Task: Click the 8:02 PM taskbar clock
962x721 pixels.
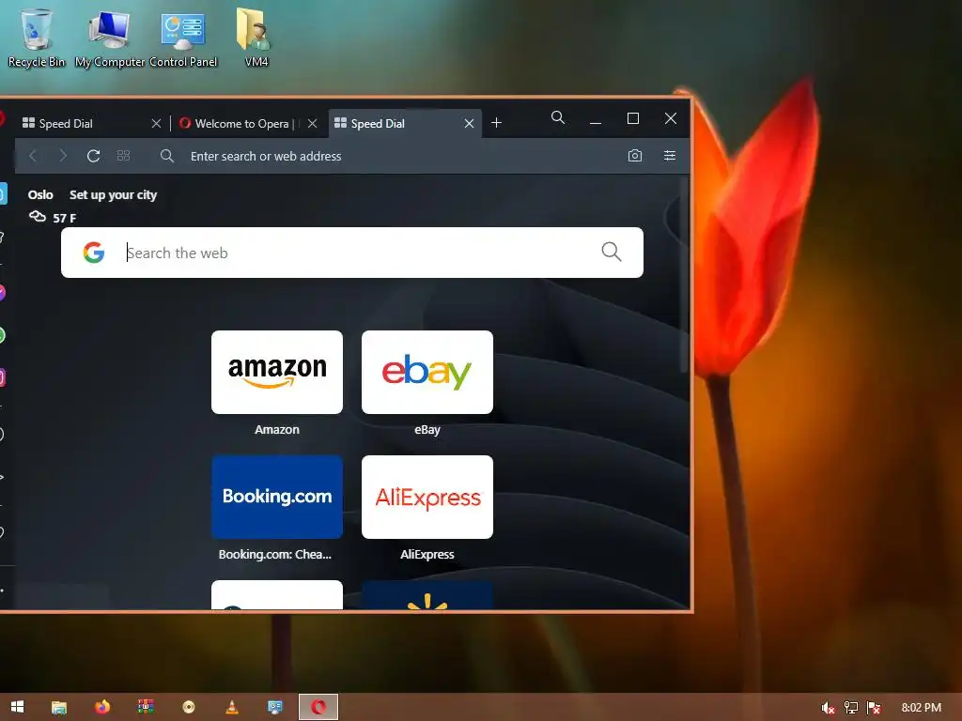Action: click(921, 708)
